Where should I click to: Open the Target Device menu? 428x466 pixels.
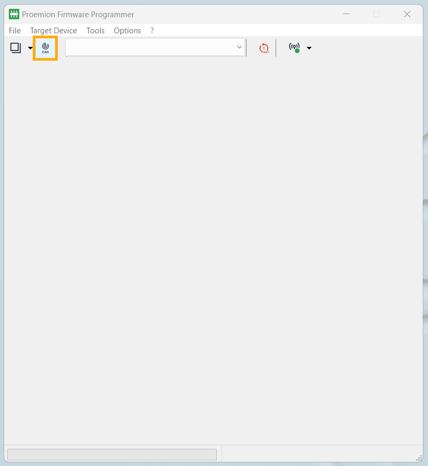[53, 31]
